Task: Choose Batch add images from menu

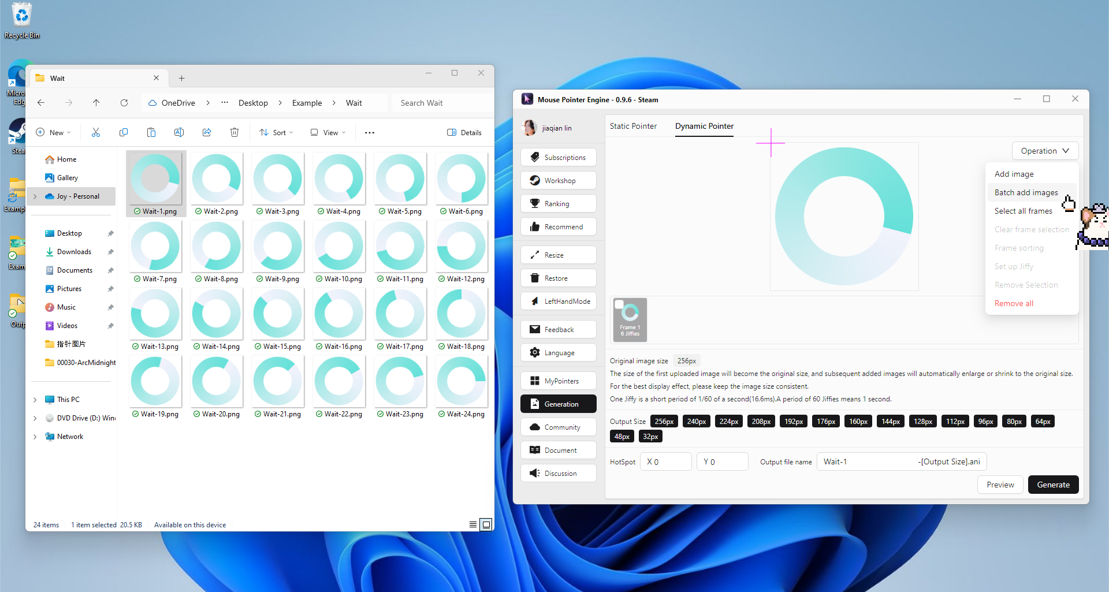Action: point(1026,193)
